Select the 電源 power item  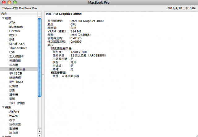point(12,99)
